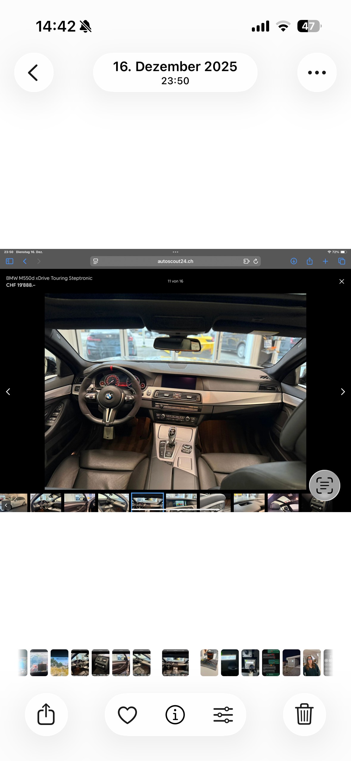The height and width of the screenshot is (761, 351).
Task: Go to next car image in gallery
Action: pos(343,392)
